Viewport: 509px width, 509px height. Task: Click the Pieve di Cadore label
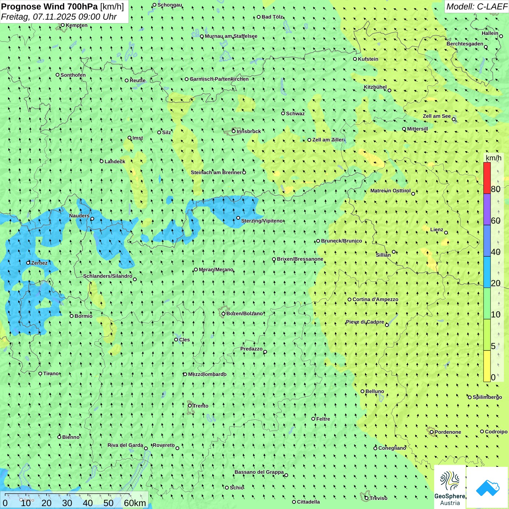365,322
